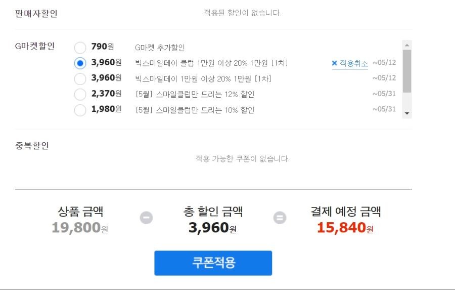This screenshot has width=455, height=290.
Task: Click the G마켓 추가할인 coupon label
Action: [160, 48]
